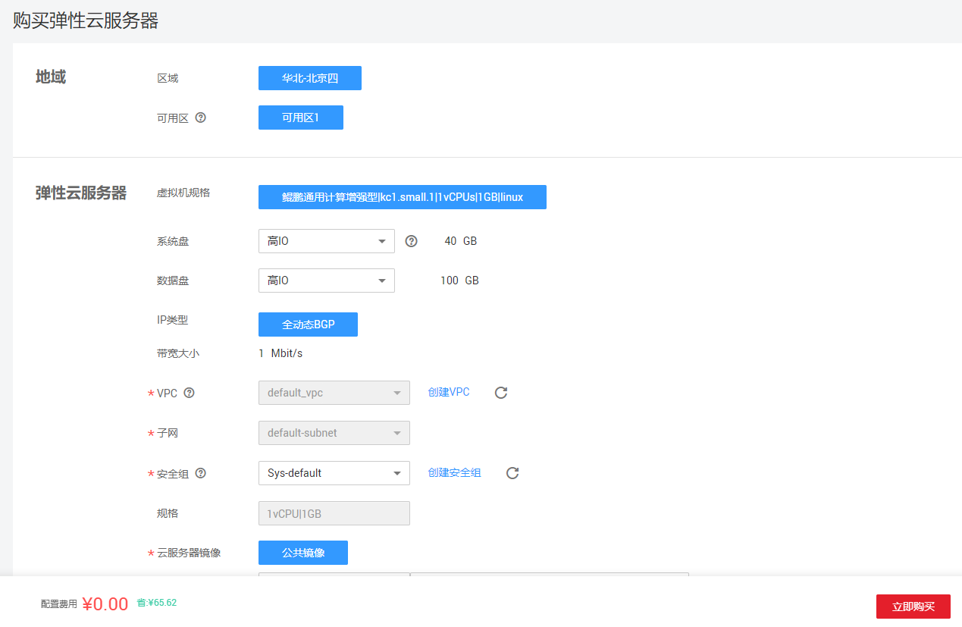
Task: Click the 虚拟机规格 label
Action: coord(183,193)
